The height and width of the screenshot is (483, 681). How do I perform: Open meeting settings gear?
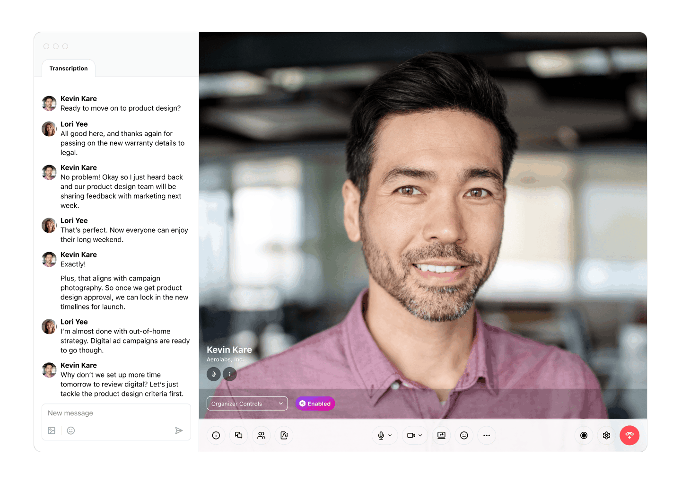coord(607,435)
